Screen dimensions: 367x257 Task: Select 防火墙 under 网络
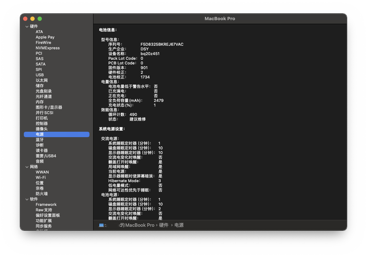coord(41,194)
